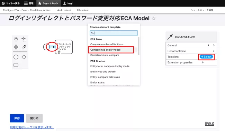Viewport: 225px width, 131px height.
Task: Choose Compare two scalar values template
Action: (x=105, y=50)
